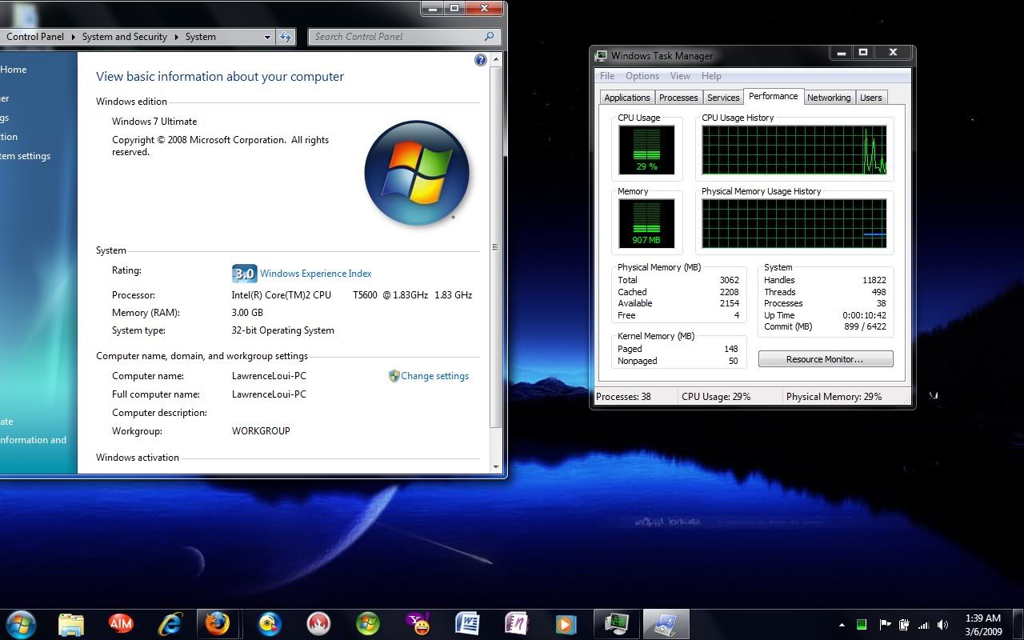Click the WORKGROUP value text
This screenshot has height=640, width=1024.
[261, 431]
